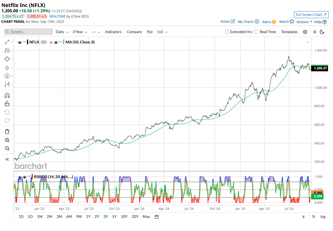Image resolution: width=333 pixels, height=231 pixels.
Task: Click the Alerts link
Action: 267,22
